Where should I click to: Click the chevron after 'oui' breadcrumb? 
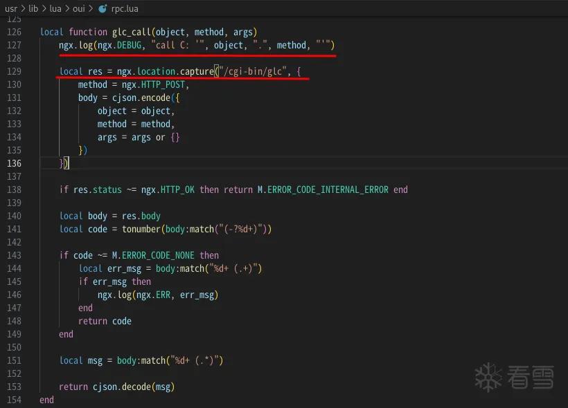[91, 9]
